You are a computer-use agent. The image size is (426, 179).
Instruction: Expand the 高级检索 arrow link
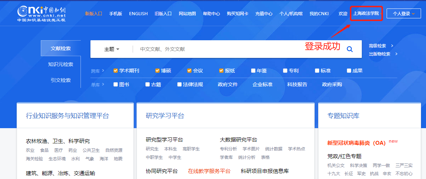point(392,46)
